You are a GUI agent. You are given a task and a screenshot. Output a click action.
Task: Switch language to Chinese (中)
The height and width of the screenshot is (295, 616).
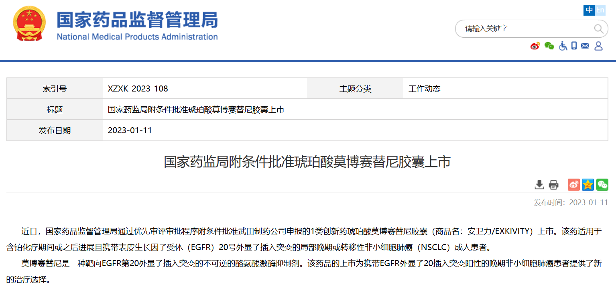[589, 10]
